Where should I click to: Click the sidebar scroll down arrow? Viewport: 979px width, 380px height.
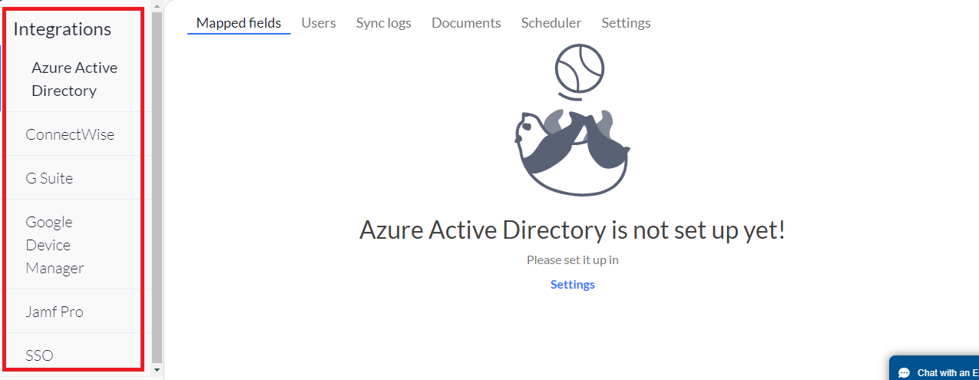(157, 370)
